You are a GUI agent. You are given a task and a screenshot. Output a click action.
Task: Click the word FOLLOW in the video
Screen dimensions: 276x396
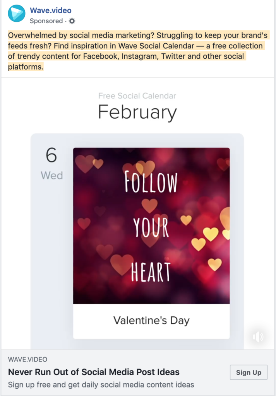click(x=151, y=182)
